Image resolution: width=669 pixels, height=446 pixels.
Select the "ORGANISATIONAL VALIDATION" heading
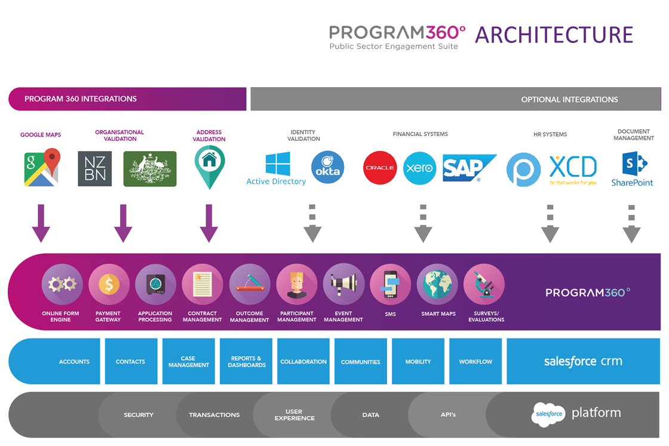tap(120, 136)
